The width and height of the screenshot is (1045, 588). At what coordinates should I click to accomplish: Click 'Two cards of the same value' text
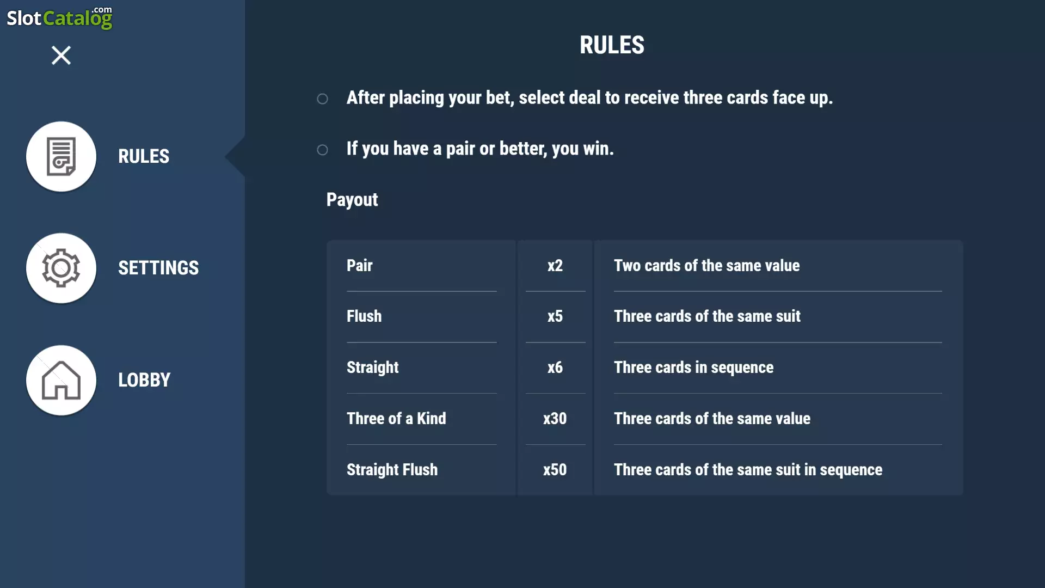click(x=706, y=265)
